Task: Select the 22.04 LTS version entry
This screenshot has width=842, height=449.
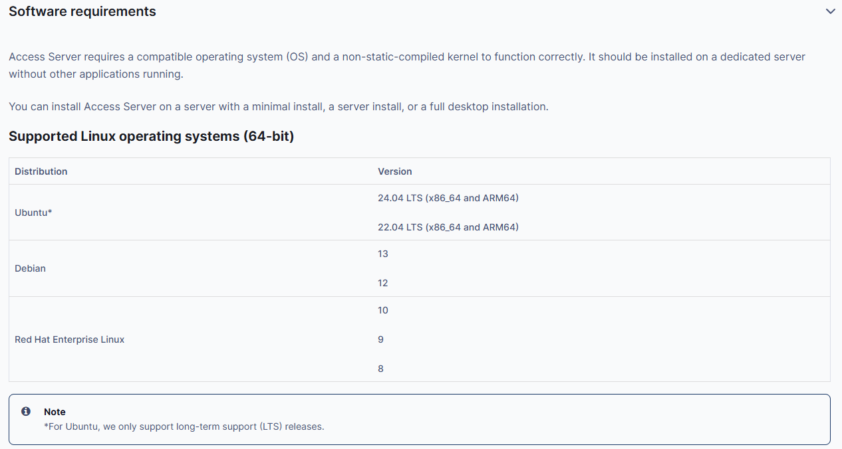Action: (x=448, y=227)
